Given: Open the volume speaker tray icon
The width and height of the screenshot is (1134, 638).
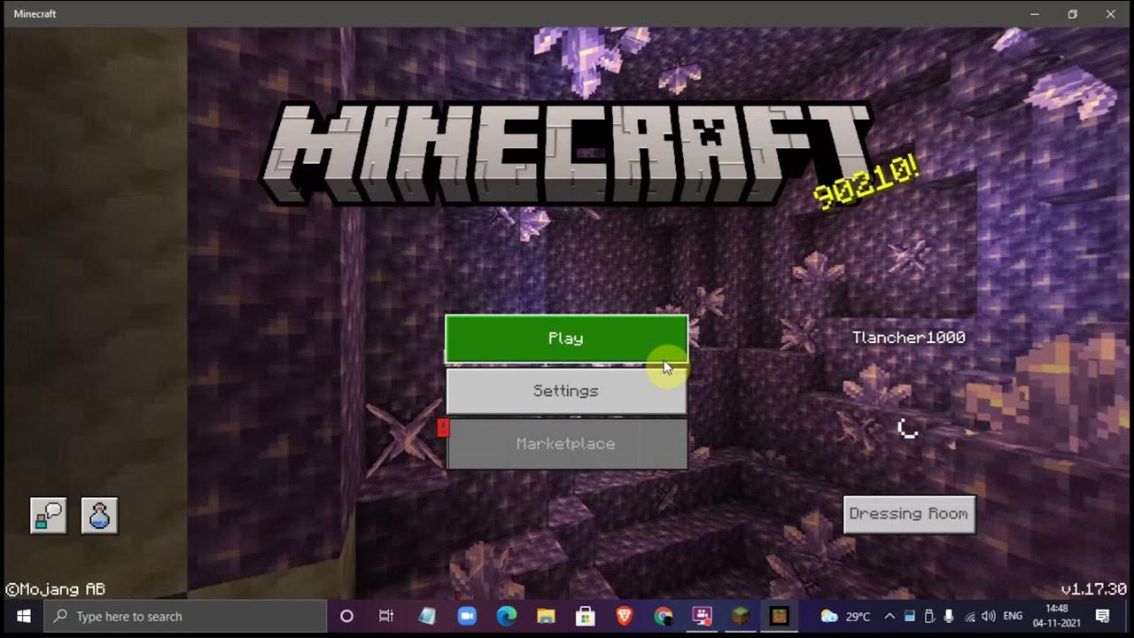Looking at the screenshot, I should (x=989, y=616).
